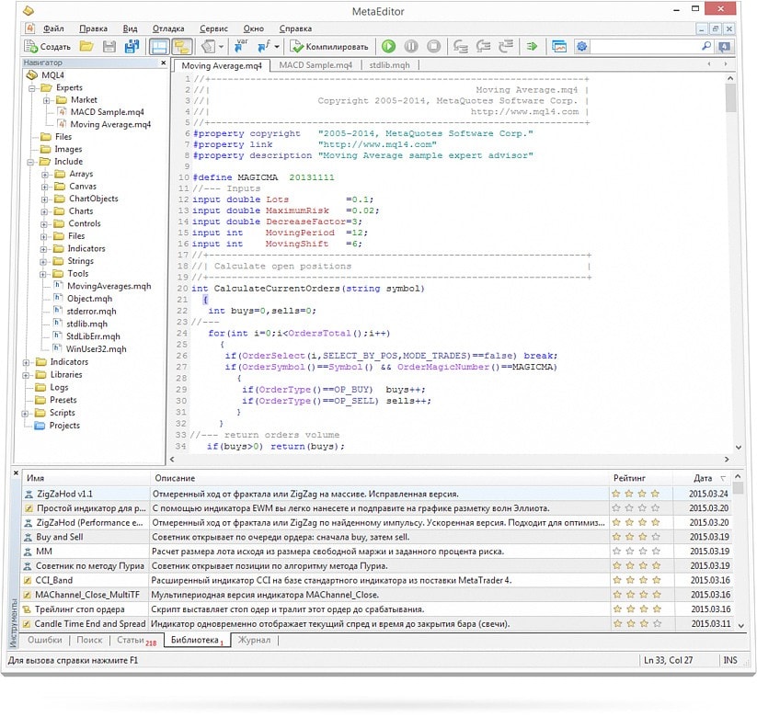Switch to the MACD Sample.mq4 tab

pos(316,65)
